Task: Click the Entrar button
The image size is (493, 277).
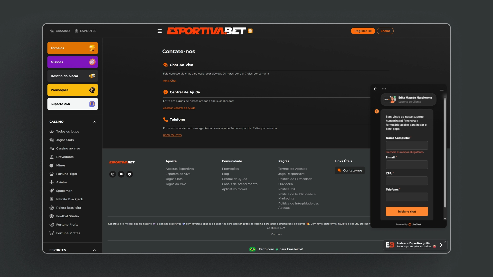Action: pyautogui.click(x=385, y=31)
